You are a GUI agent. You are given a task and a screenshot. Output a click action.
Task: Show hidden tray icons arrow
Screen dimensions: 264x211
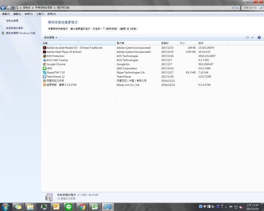[x=226, y=207]
